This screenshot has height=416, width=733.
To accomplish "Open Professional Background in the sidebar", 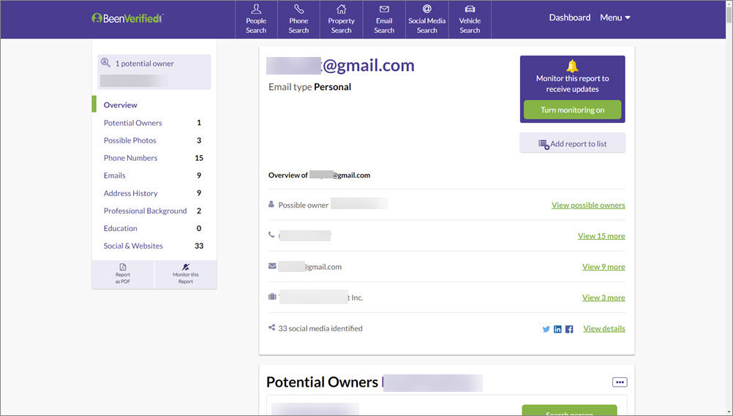I will pos(145,211).
